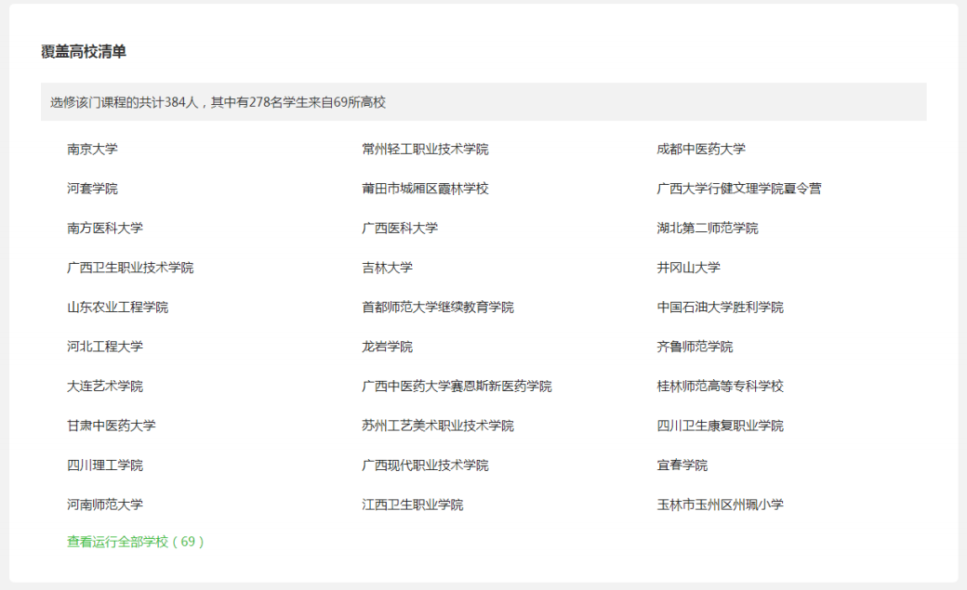Click the 覆盖高校清单 heading
The height and width of the screenshot is (590, 967).
pos(84,52)
